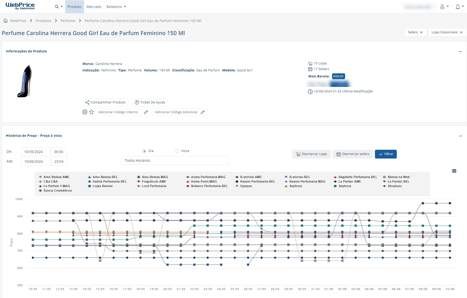Click the question mark Ticket De Ajuda icon
Screen dimensions: 467x298
point(137,102)
